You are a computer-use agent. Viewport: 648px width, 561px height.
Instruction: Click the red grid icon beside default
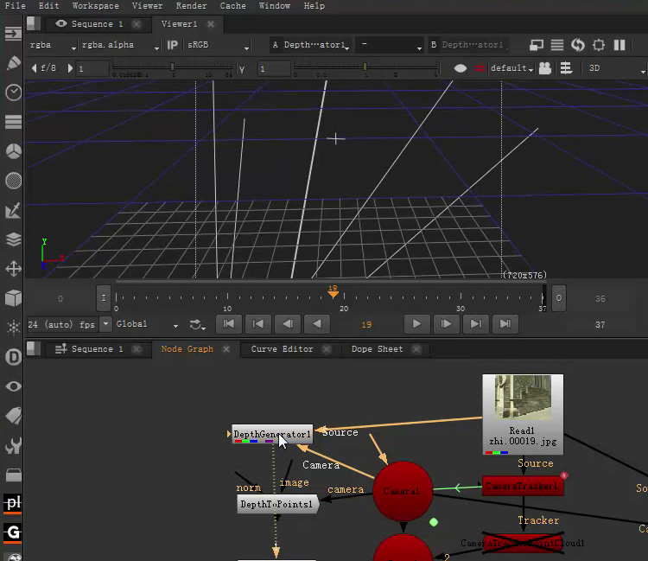click(480, 68)
